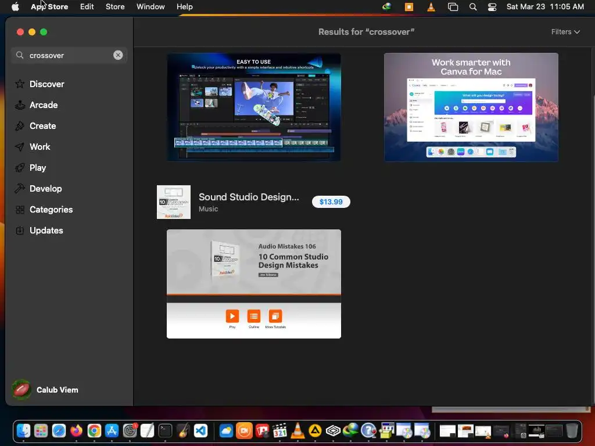
Task: Click the Stage Manager windows menu bar icon
Action: click(453, 7)
